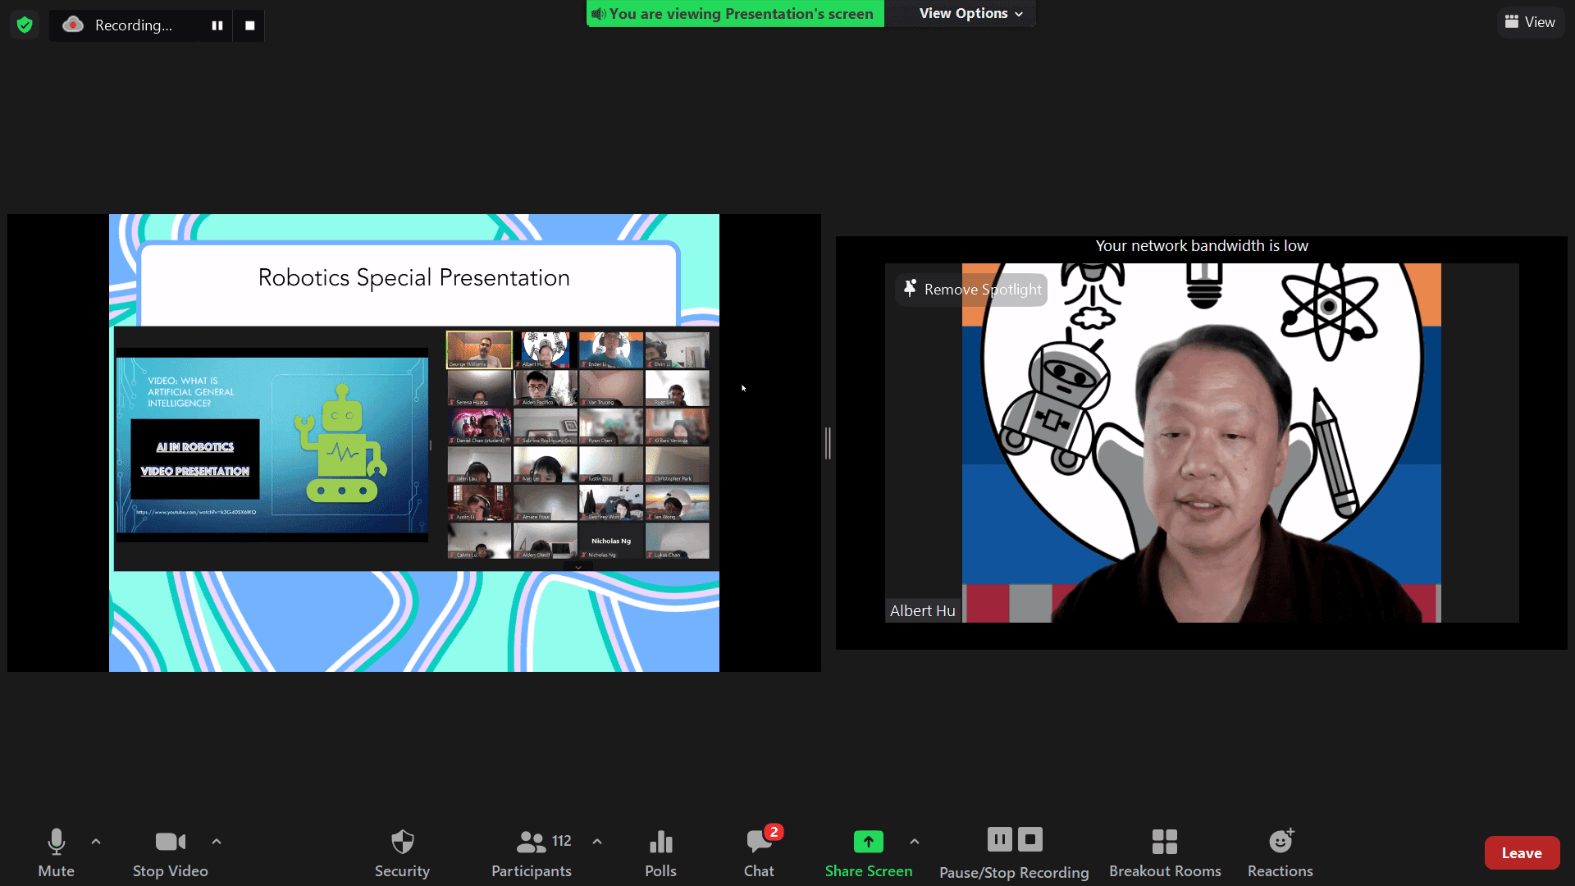The height and width of the screenshot is (886, 1575).
Task: Click Remove Spotlight on Albert Hu
Action: 972,290
